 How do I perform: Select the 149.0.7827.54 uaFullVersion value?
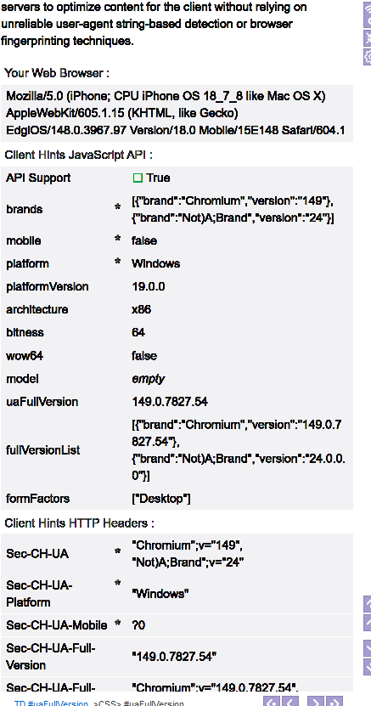click(170, 402)
